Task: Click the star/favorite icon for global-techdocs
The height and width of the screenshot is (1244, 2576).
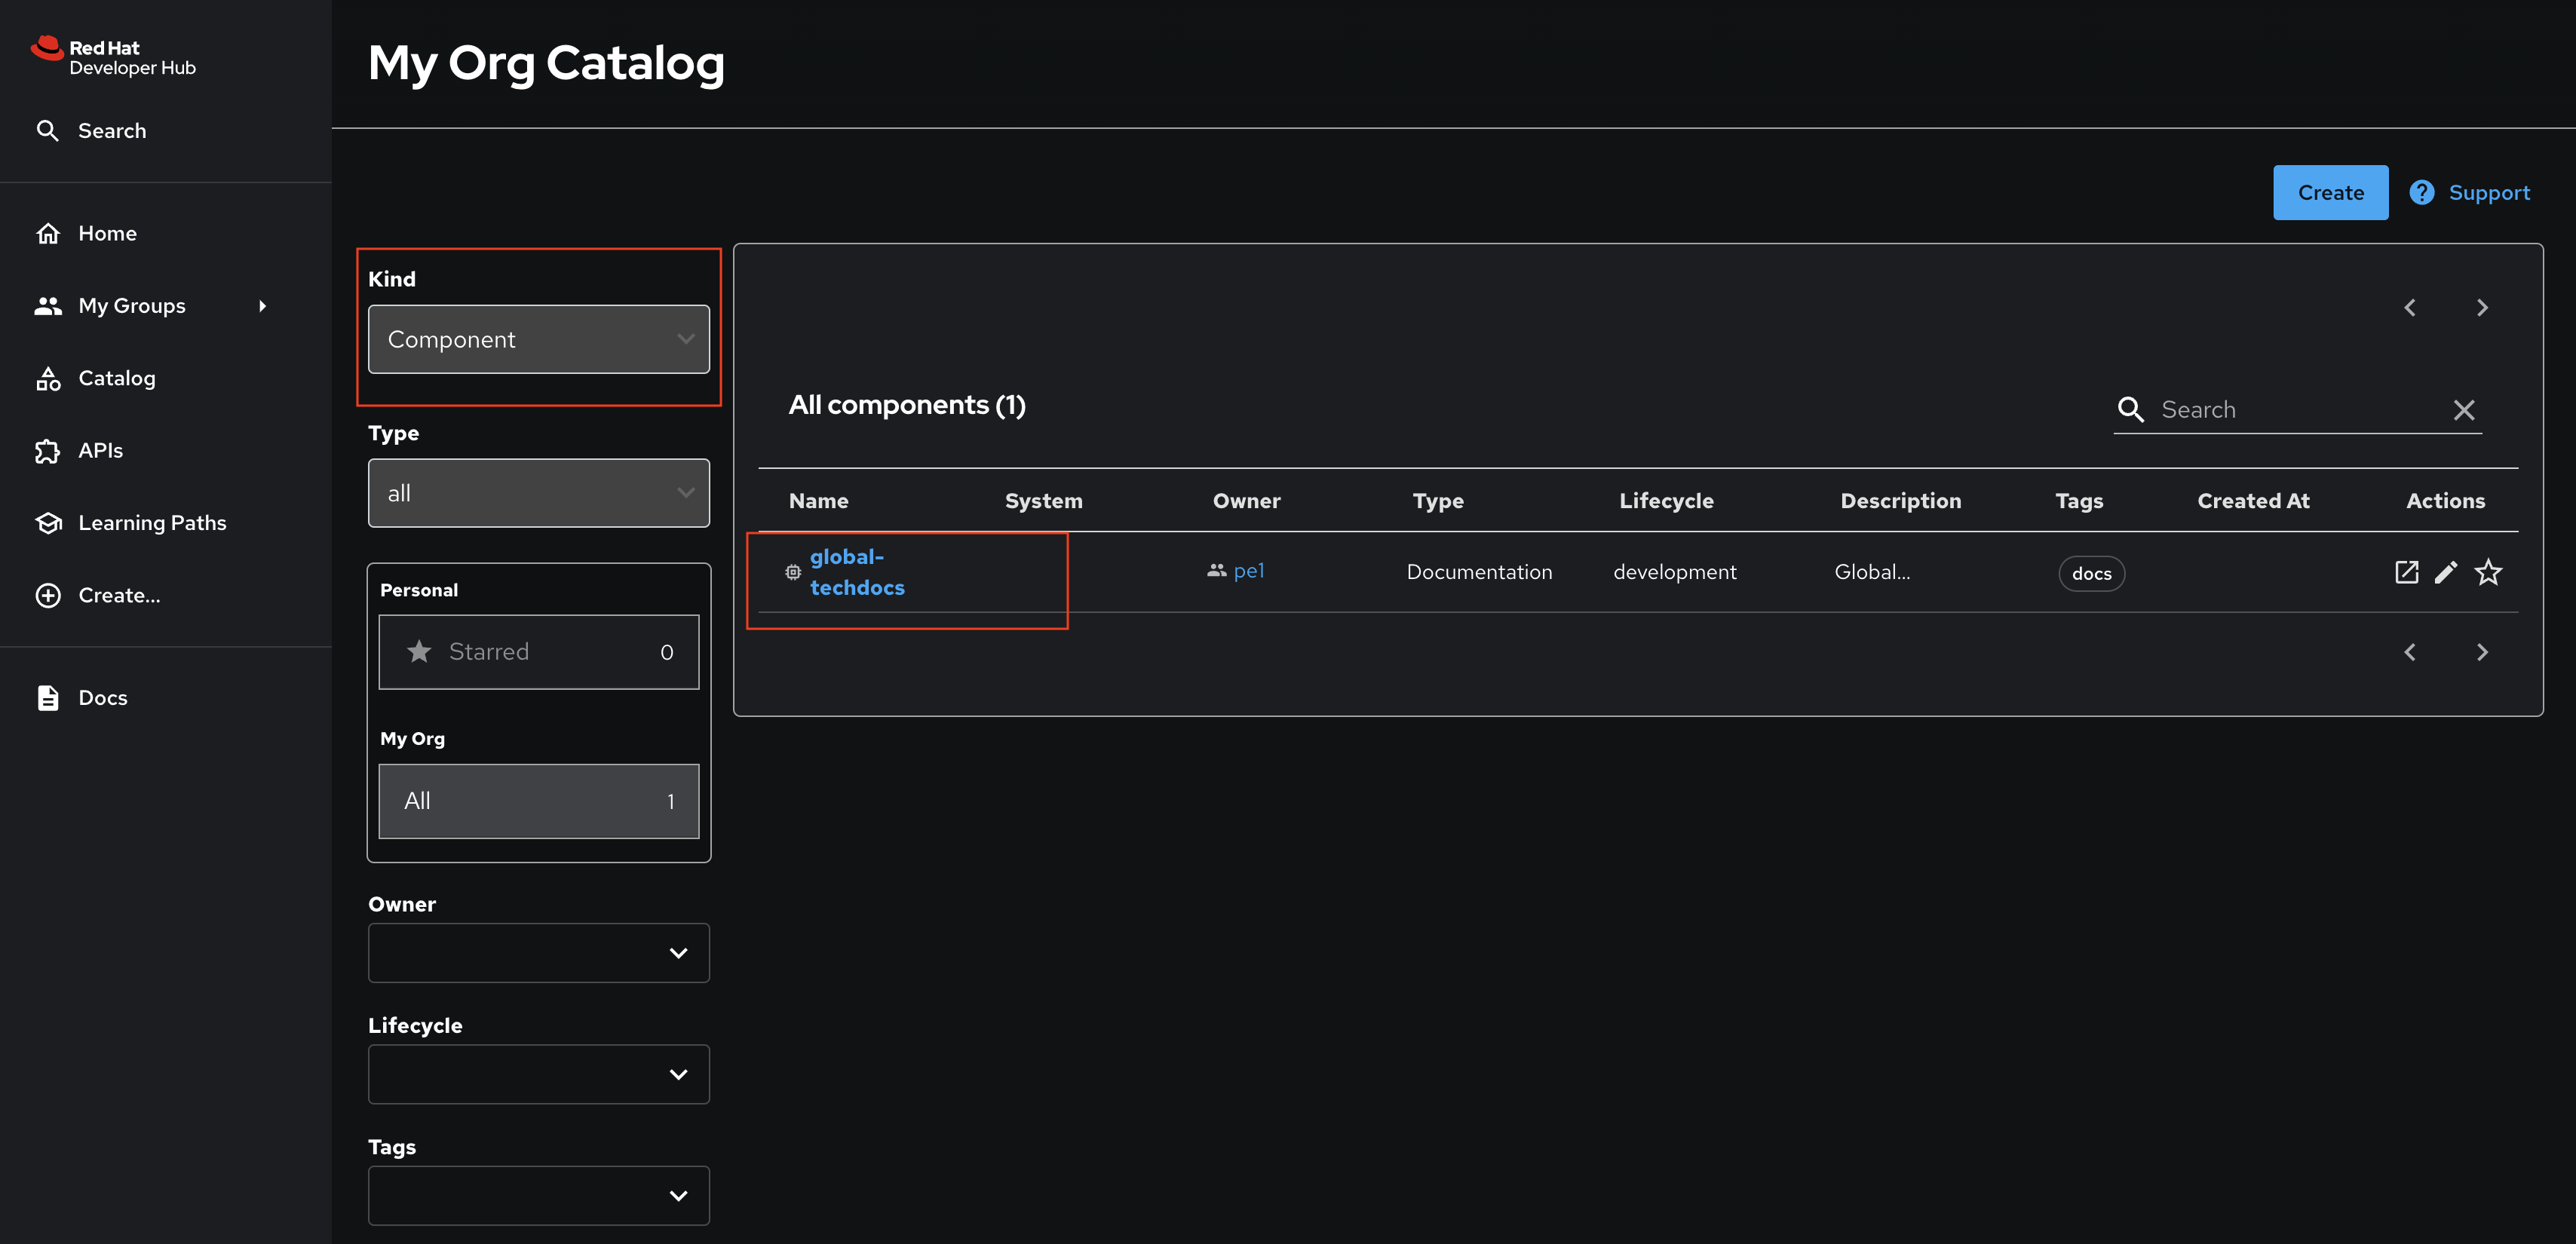Action: [x=2489, y=572]
